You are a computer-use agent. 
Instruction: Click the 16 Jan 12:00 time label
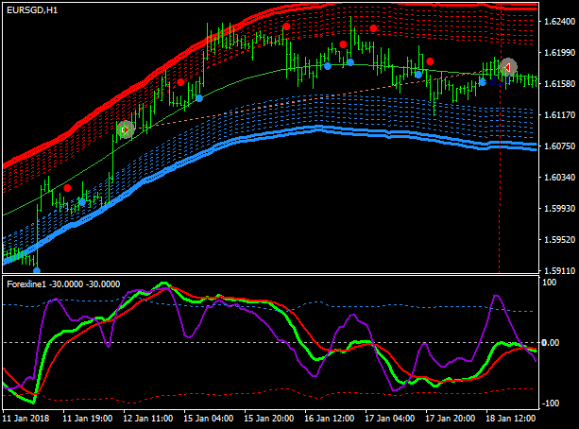[x=330, y=419]
